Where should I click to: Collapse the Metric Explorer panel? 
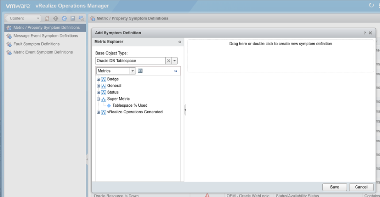pos(180,42)
